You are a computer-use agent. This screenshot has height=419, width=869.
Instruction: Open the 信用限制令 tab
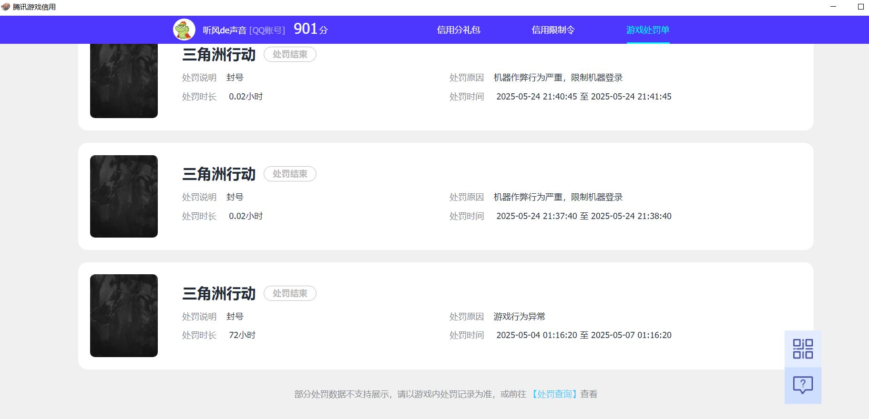[553, 30]
